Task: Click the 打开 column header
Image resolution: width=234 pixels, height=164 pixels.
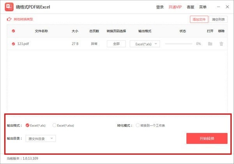Action: pyautogui.click(x=210, y=31)
